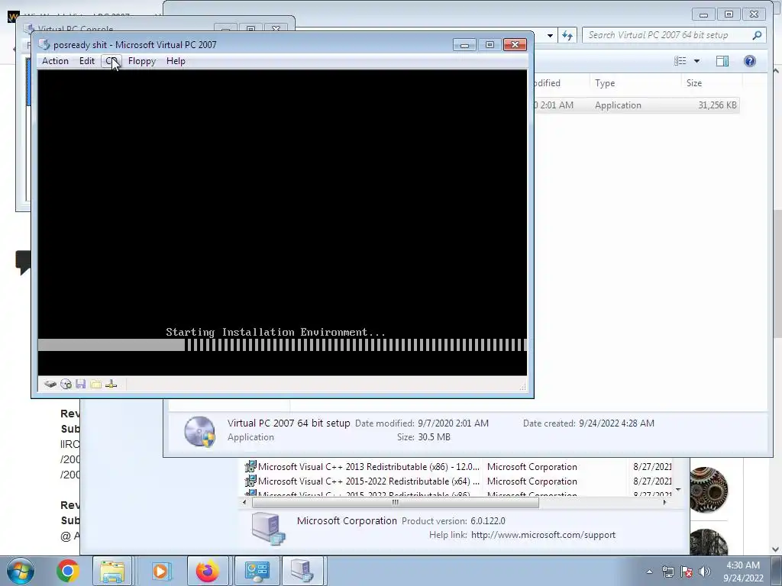This screenshot has width=782, height=586.
Task: Click the hard disk activity icon in status bar
Action: (x=50, y=384)
